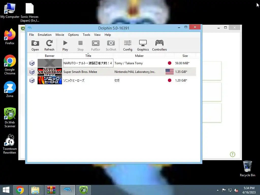Open the File menu
The image size is (260, 195).
point(31,35)
